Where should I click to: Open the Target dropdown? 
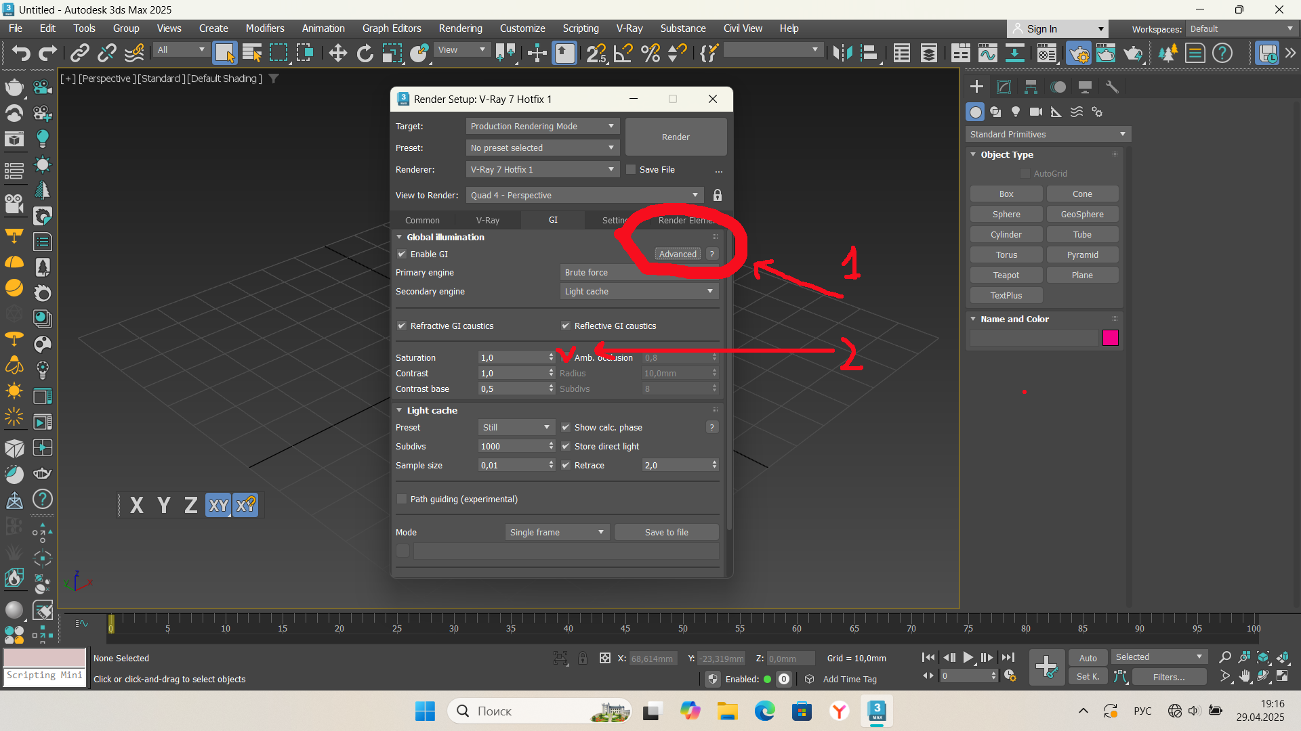(542, 127)
